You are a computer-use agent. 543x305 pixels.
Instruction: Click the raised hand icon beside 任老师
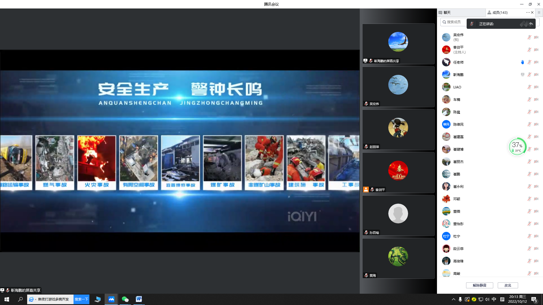coord(522,62)
